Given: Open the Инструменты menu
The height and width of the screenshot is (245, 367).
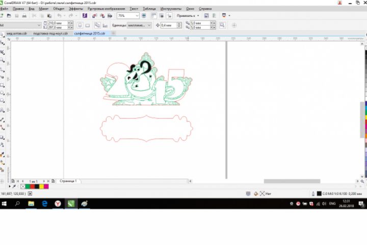Looking at the screenshot, I should pyautogui.click(x=171, y=9).
